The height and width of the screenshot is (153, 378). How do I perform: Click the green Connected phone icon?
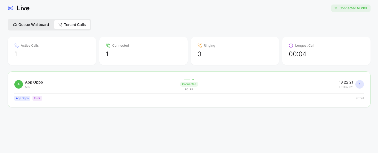108,46
